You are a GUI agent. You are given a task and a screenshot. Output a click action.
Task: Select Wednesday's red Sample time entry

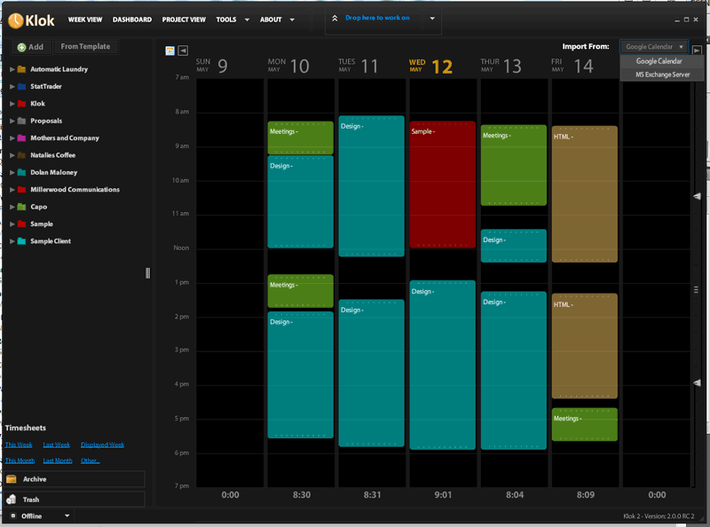[x=442, y=185]
